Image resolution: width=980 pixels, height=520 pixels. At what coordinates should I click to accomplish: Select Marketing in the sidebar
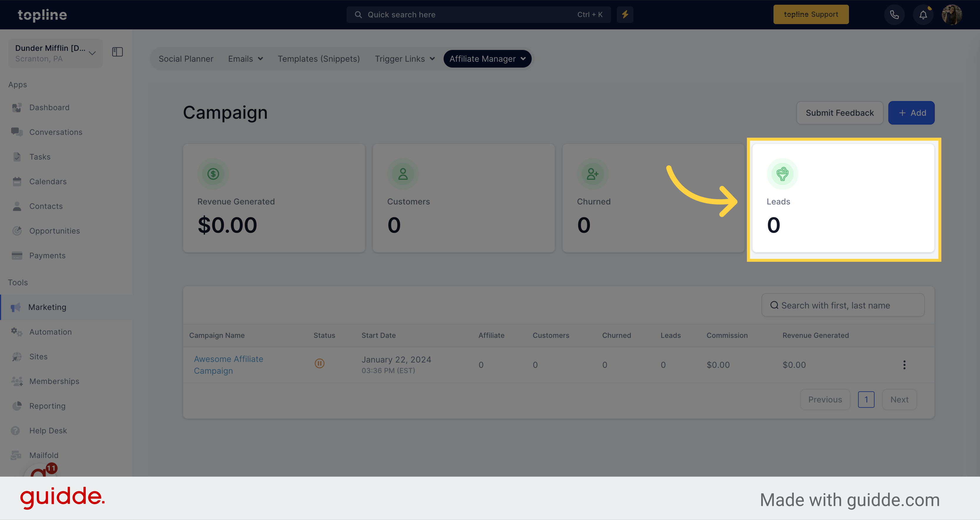66,307
